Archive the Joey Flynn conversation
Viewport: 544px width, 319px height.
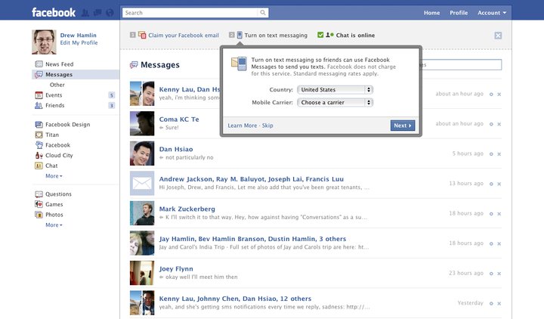pyautogui.click(x=500, y=273)
